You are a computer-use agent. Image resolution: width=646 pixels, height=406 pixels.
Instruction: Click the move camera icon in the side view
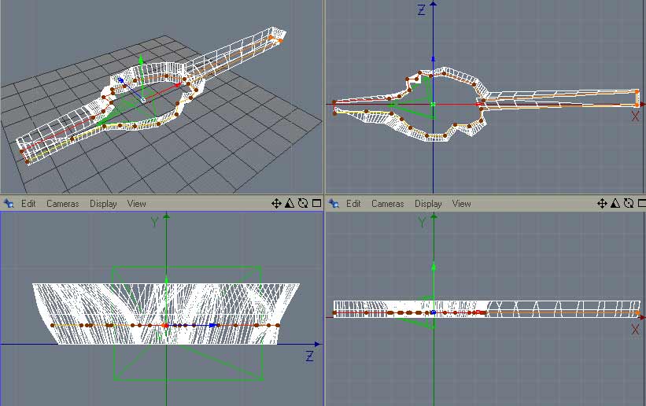pyautogui.click(x=277, y=203)
